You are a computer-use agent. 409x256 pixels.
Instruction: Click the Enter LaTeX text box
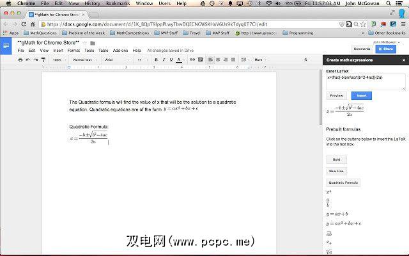coord(366,82)
